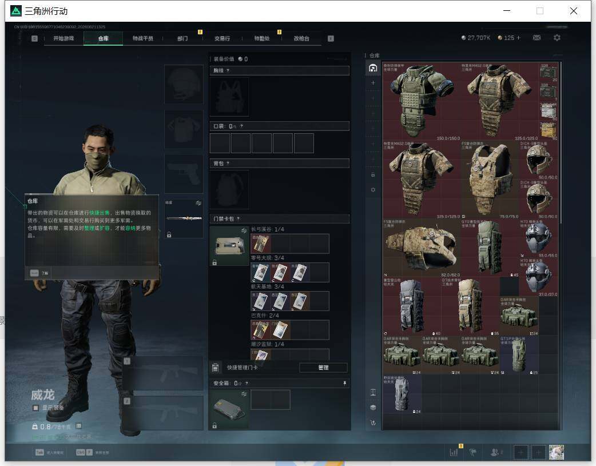Toggle the 显示装备 checkbox

[35, 408]
